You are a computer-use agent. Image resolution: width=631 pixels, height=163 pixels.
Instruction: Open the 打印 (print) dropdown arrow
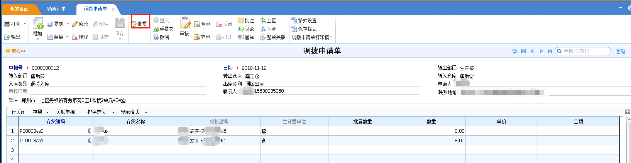click(25, 24)
